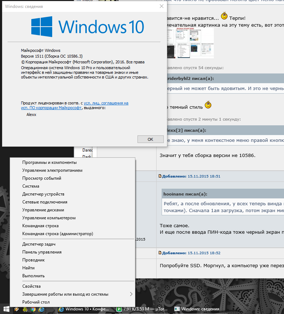Select Система from the menu

[x=72, y=186]
